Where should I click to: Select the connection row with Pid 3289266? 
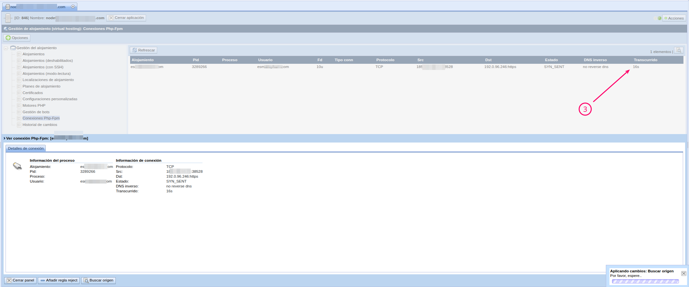[199, 67]
